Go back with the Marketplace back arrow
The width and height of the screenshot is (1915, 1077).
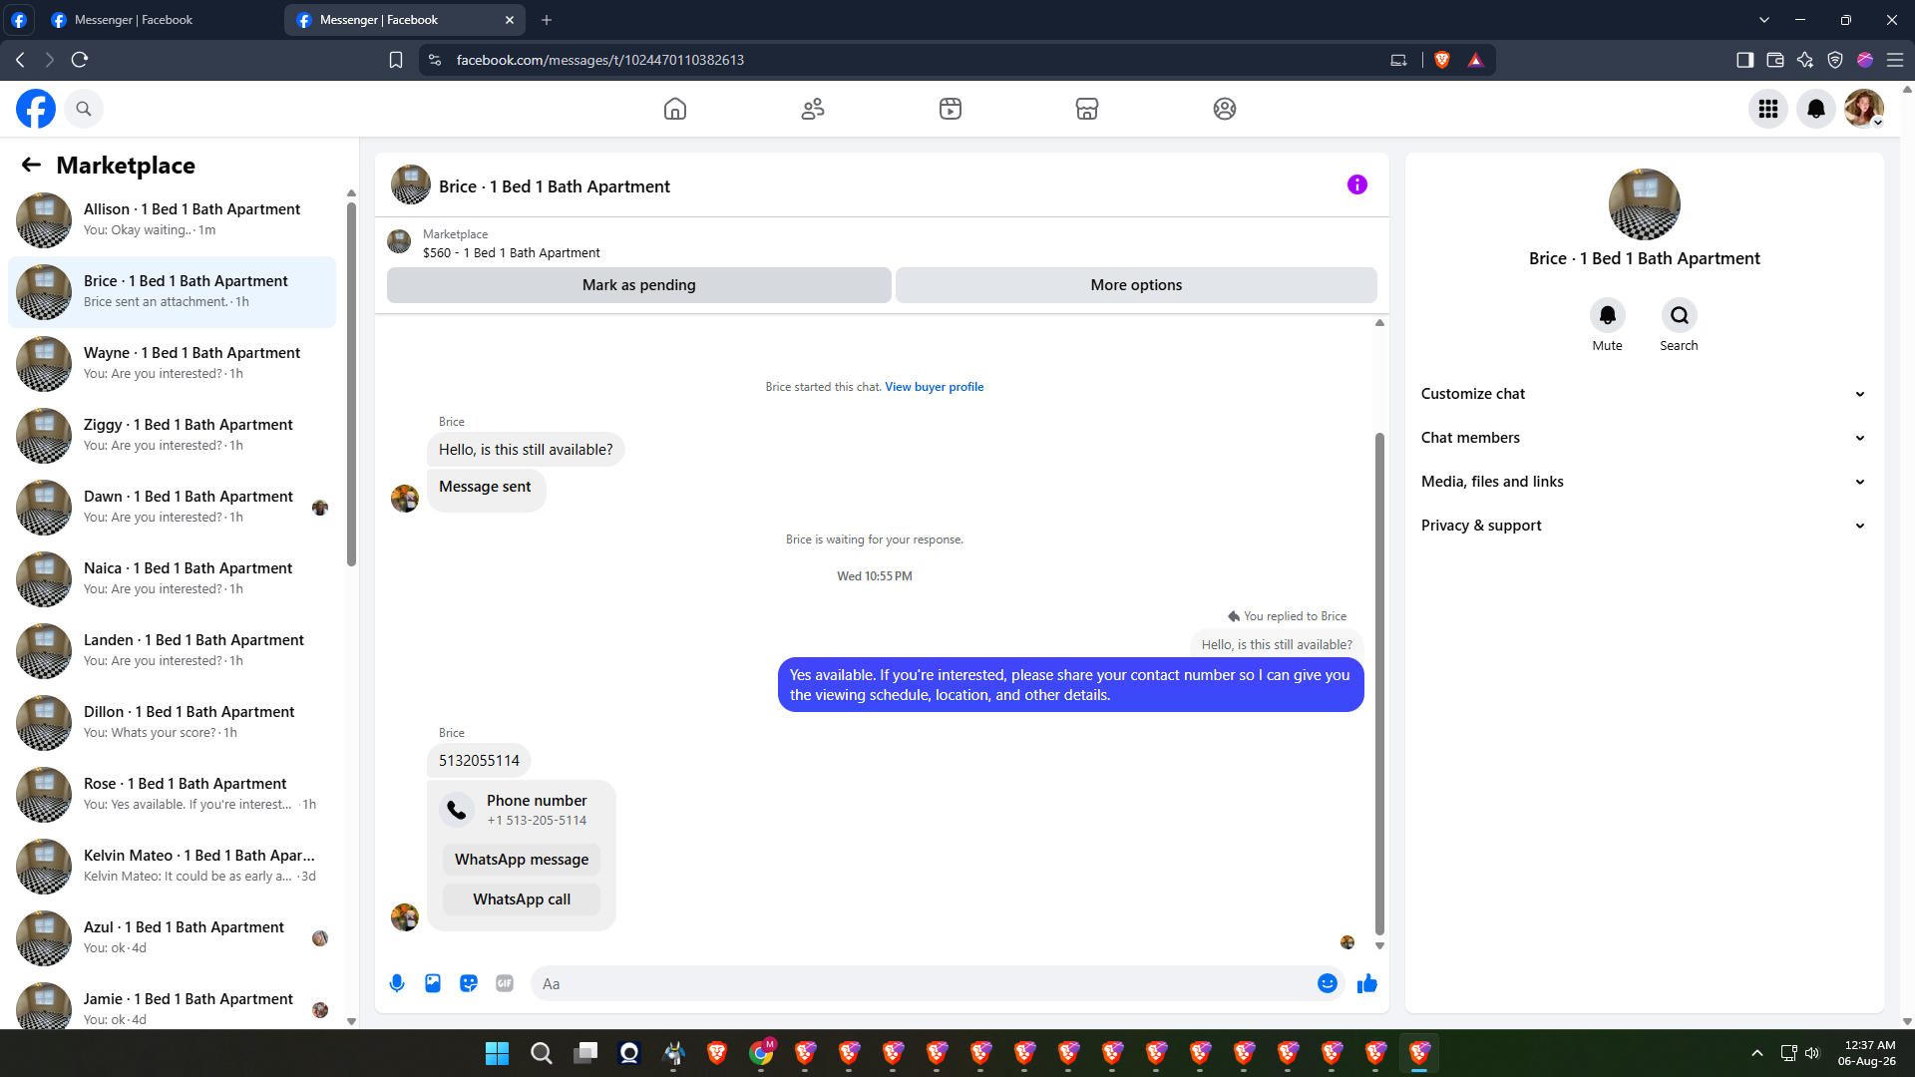coord(32,165)
